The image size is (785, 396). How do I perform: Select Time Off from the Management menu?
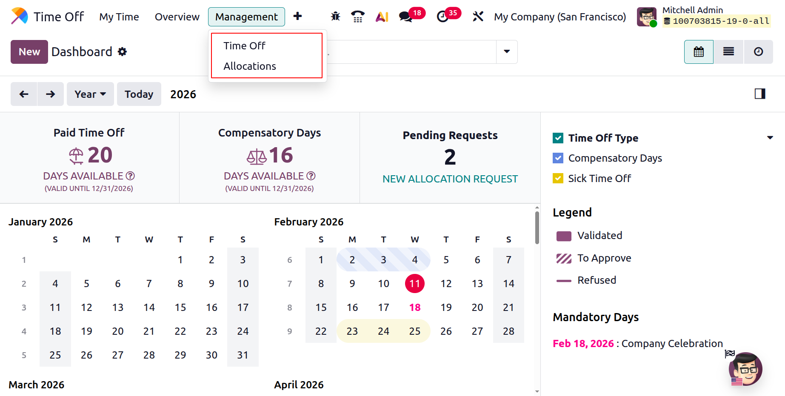coord(244,46)
